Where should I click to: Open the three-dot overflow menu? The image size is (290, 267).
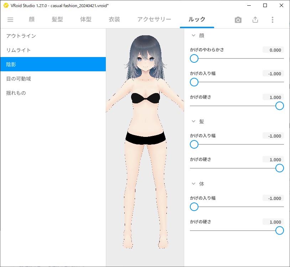tap(273, 20)
